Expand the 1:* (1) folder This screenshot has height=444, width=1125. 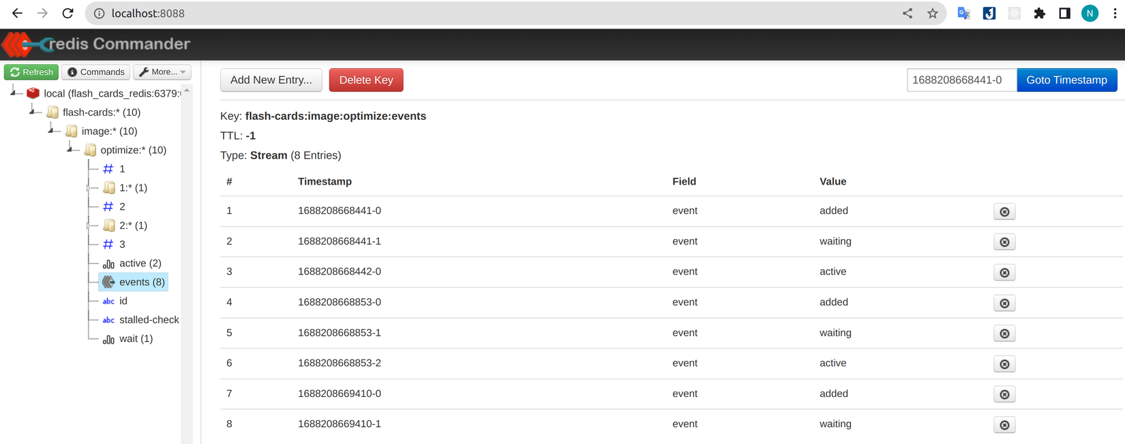89,188
